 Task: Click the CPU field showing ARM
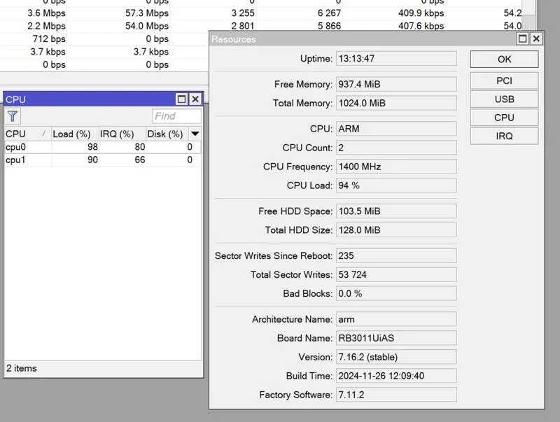point(396,129)
